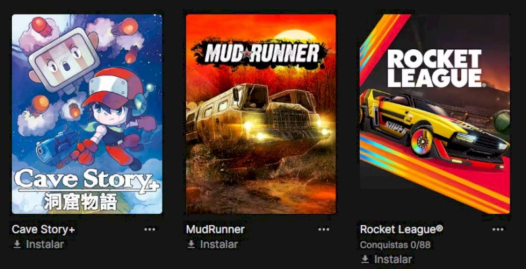
Task: View Conquistas 0/88 achievements for Rocket League
Action: point(395,245)
